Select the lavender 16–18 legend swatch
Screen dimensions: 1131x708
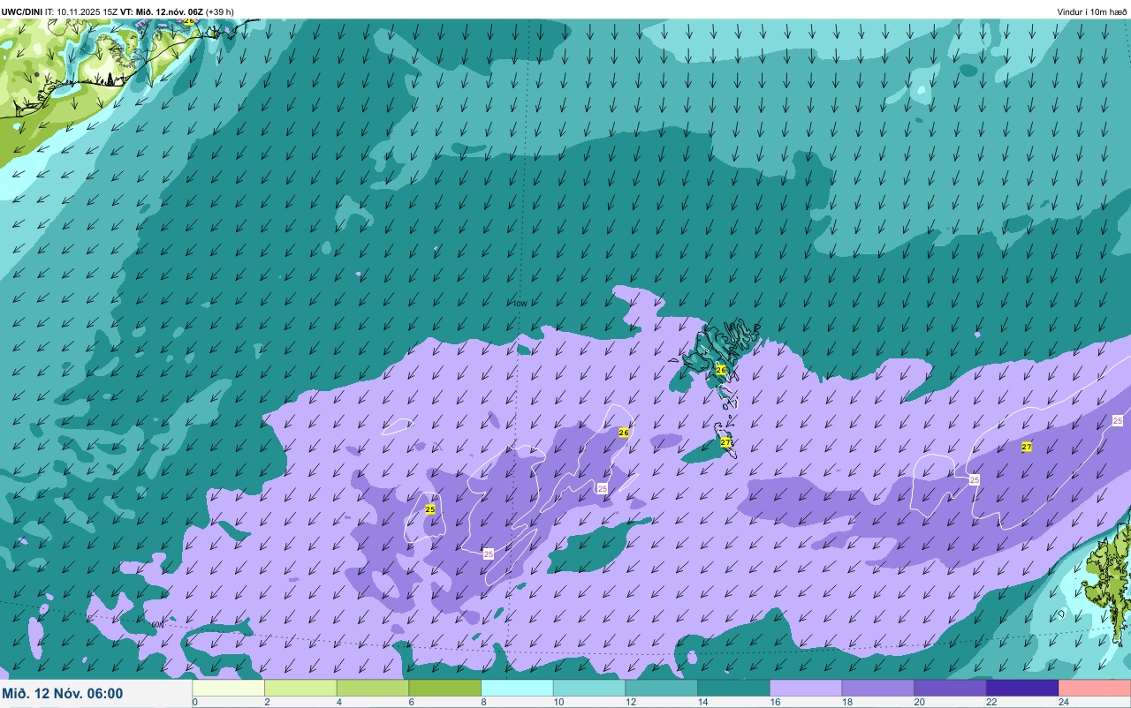806,688
